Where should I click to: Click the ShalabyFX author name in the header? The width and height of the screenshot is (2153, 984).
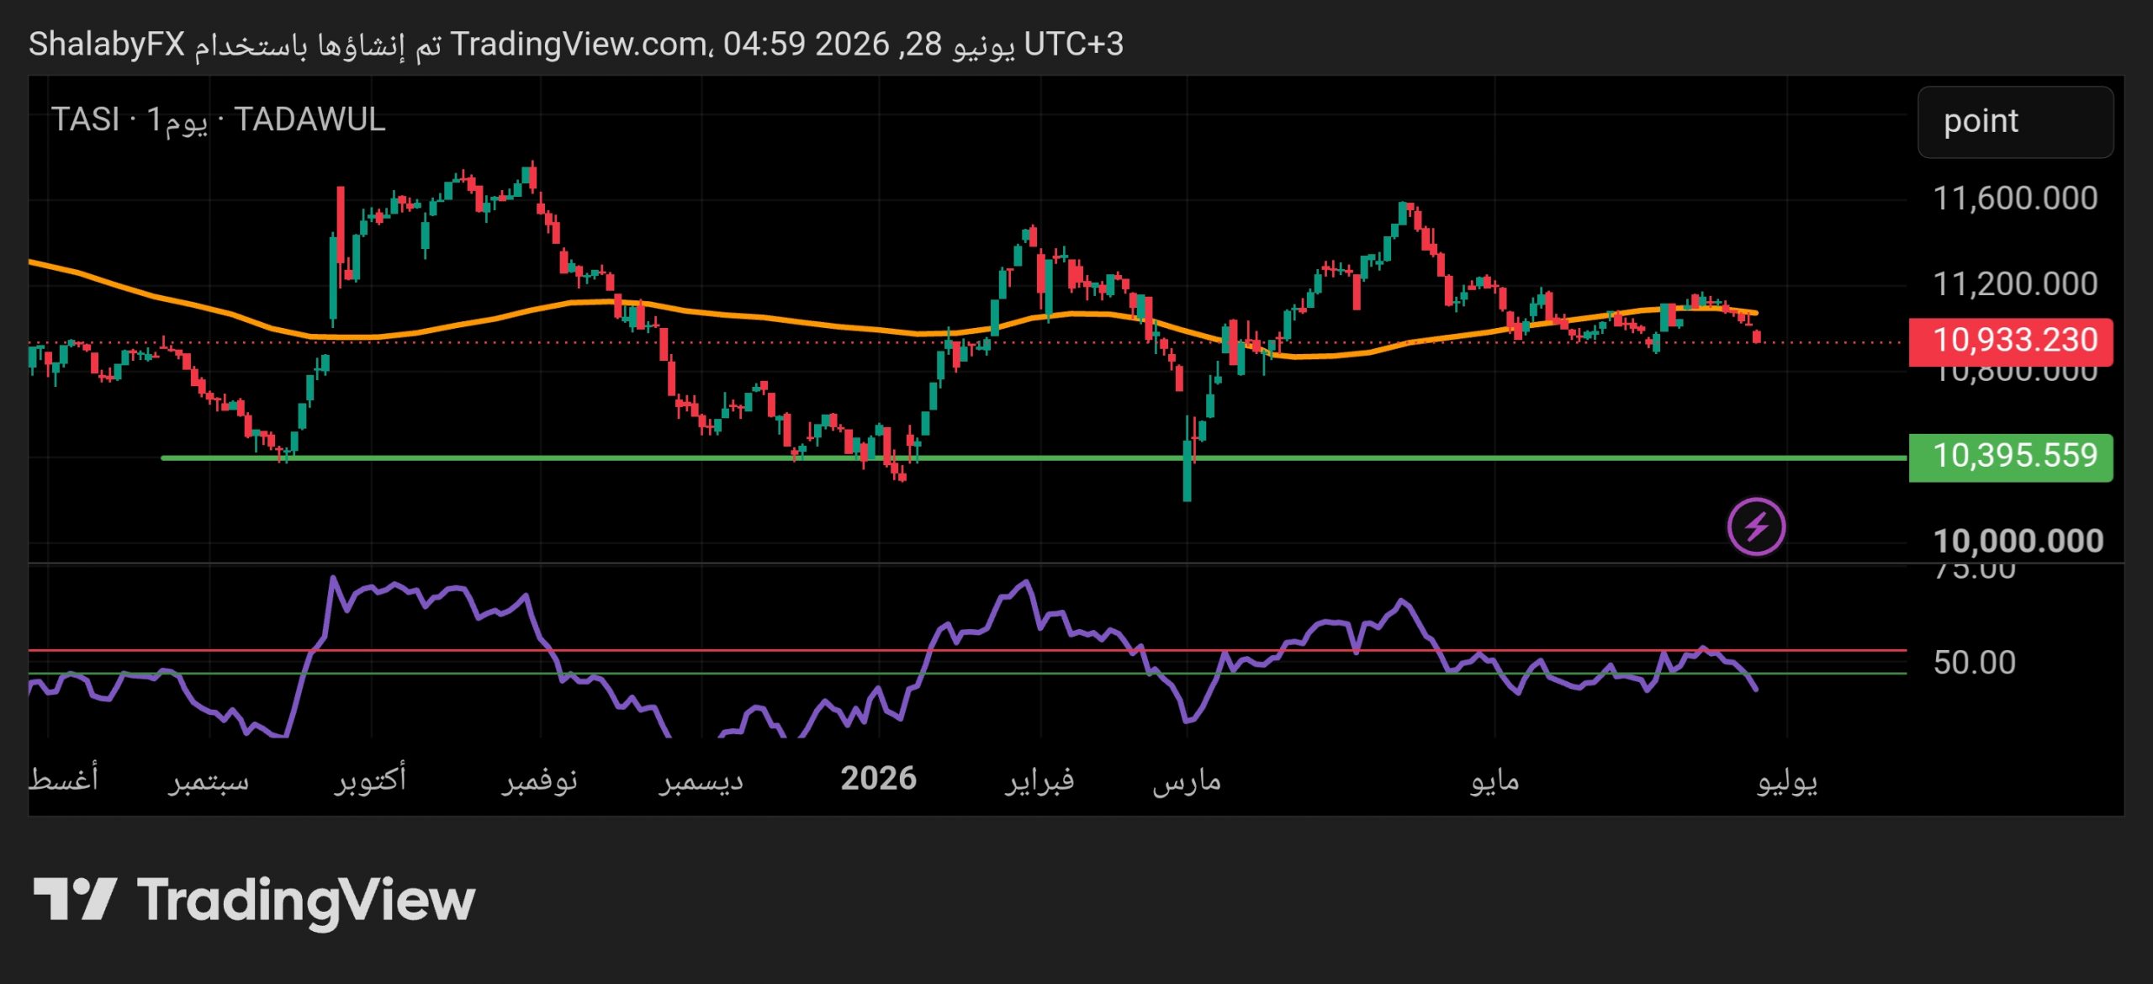[x=107, y=44]
